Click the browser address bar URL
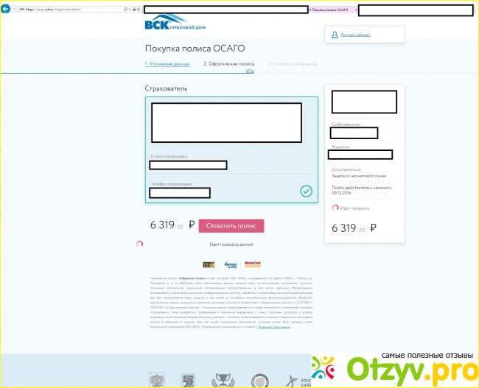 (x=66, y=10)
